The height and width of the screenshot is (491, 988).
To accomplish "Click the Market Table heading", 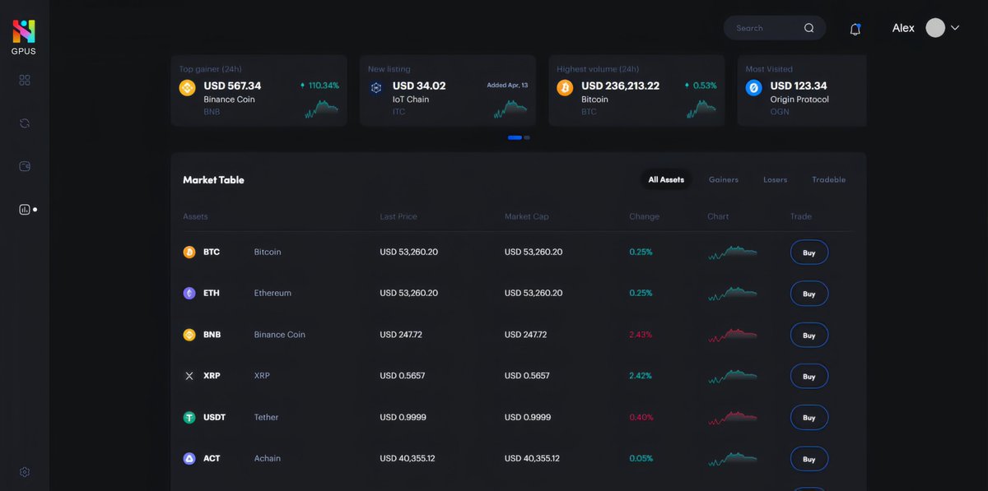I will (x=213, y=179).
